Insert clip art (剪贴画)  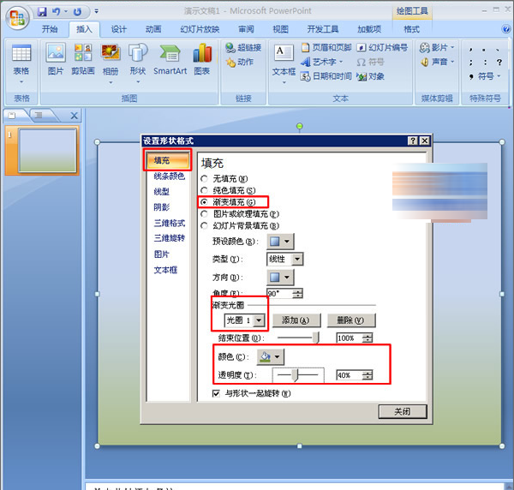[x=83, y=59]
